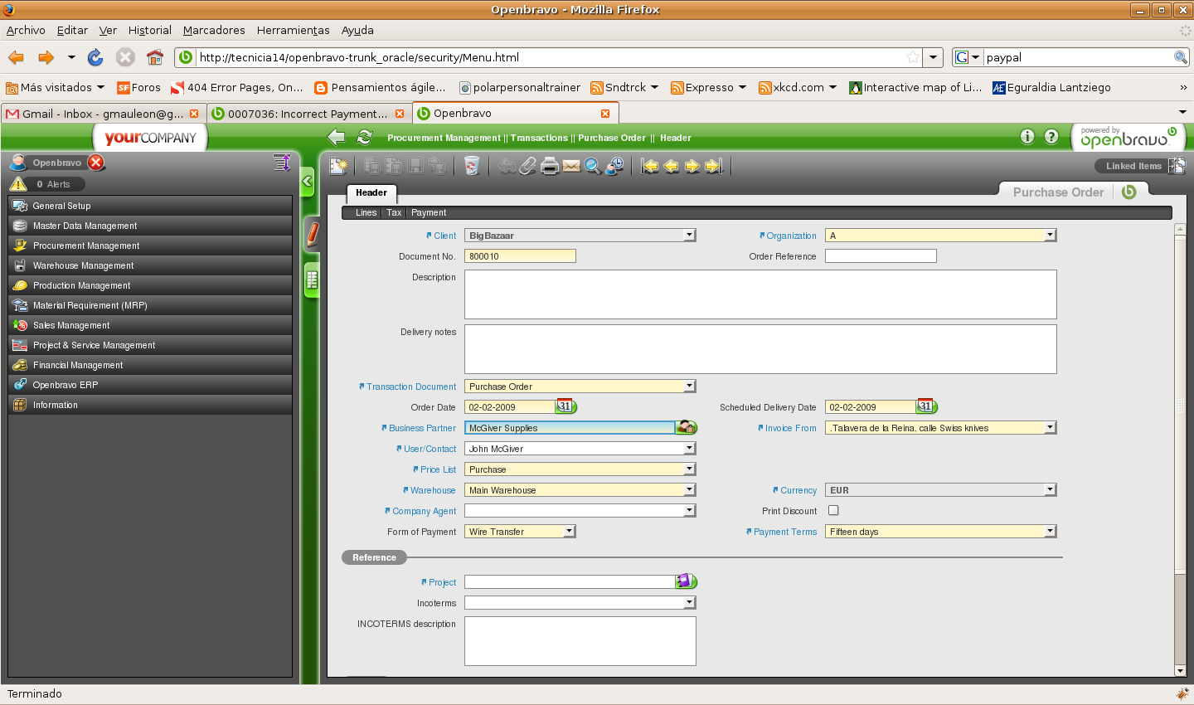Expand the Warehouse dropdown list
1194x705 pixels.
[689, 490]
